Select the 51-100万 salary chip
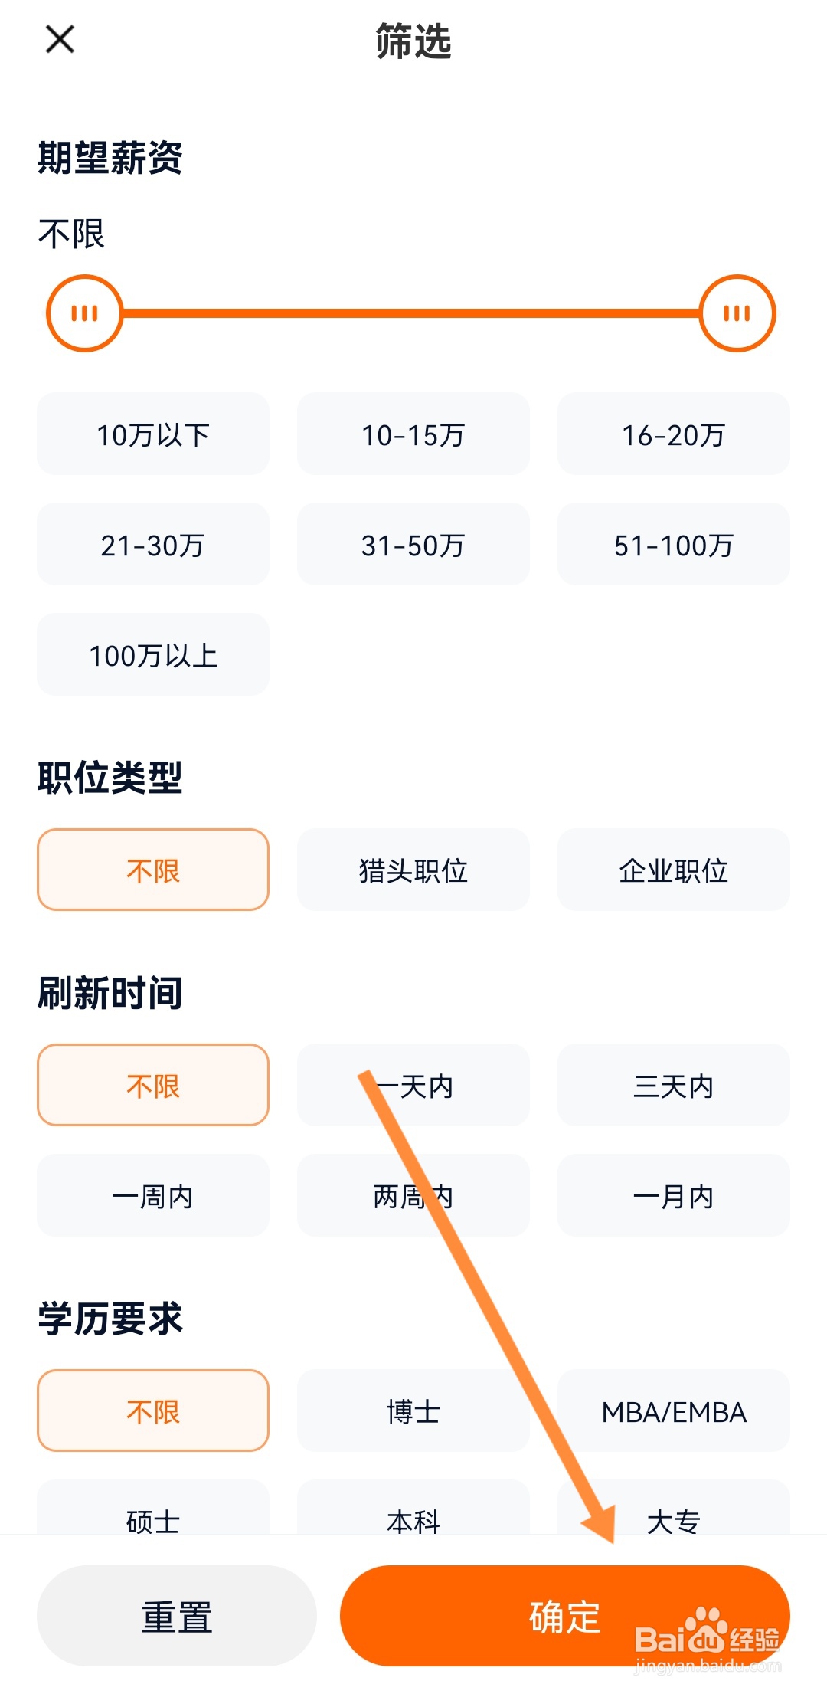 [x=674, y=545]
